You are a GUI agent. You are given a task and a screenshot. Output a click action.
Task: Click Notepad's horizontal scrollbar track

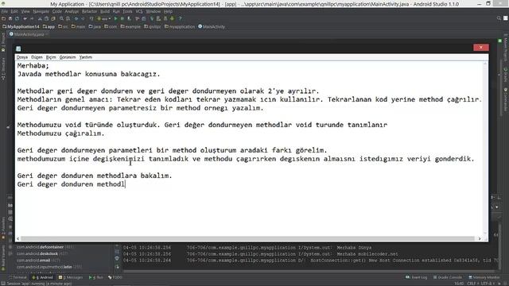(x=247, y=238)
